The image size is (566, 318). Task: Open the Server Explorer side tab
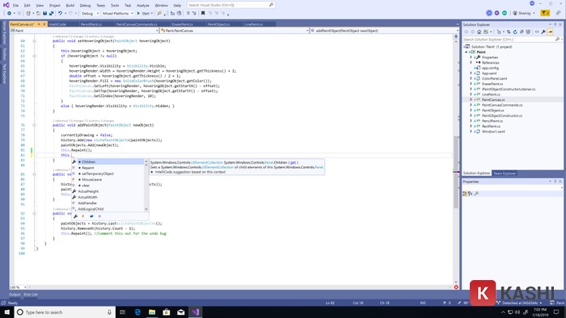(x=4, y=32)
